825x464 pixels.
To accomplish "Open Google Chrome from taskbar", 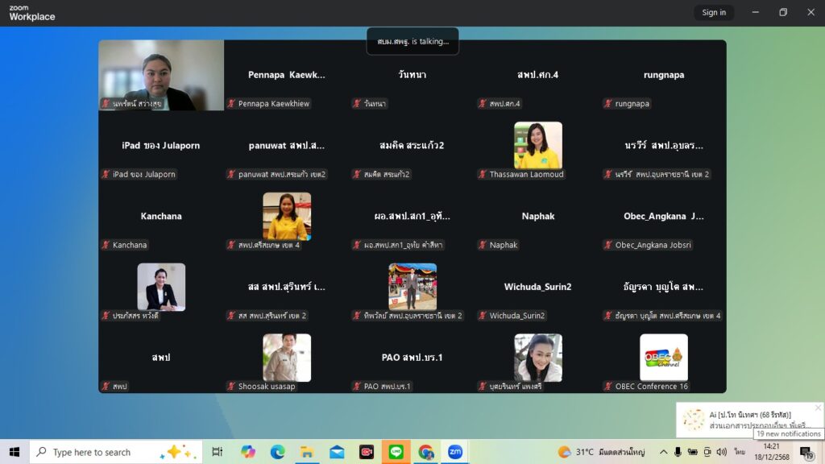I will tap(425, 452).
